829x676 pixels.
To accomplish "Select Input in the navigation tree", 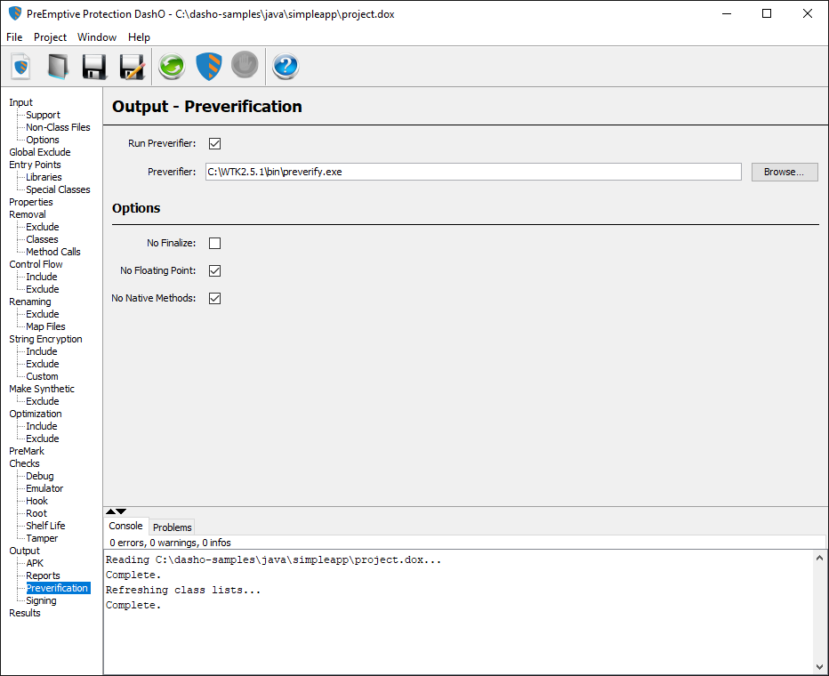I will tap(20, 102).
